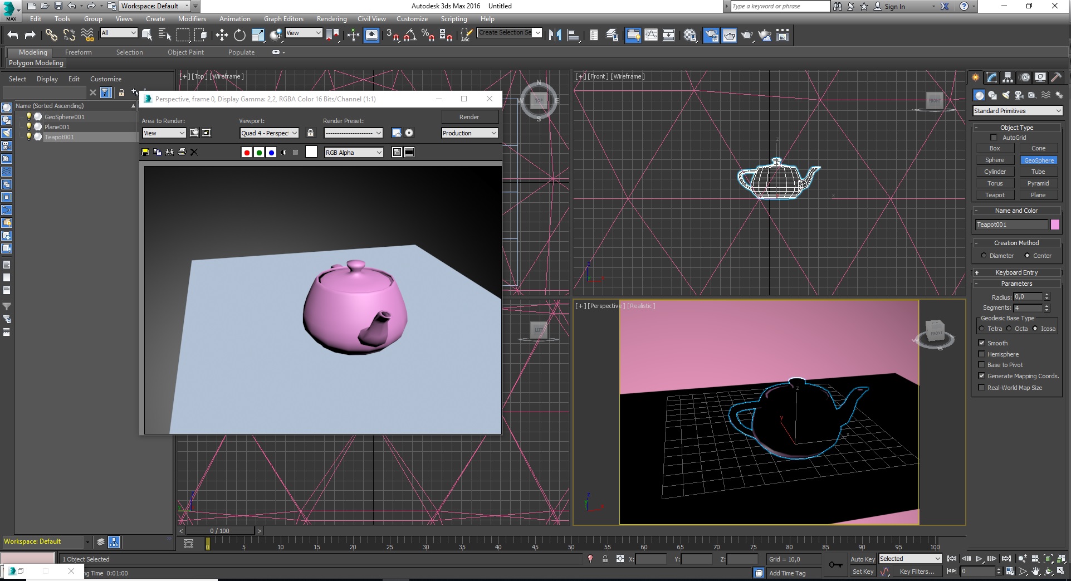Uncheck the Smooth checkbox
The image size is (1071, 581).
[x=981, y=343]
